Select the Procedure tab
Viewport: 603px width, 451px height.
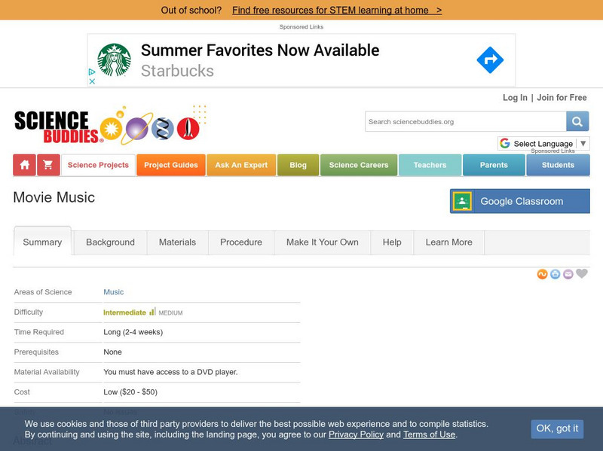241,242
